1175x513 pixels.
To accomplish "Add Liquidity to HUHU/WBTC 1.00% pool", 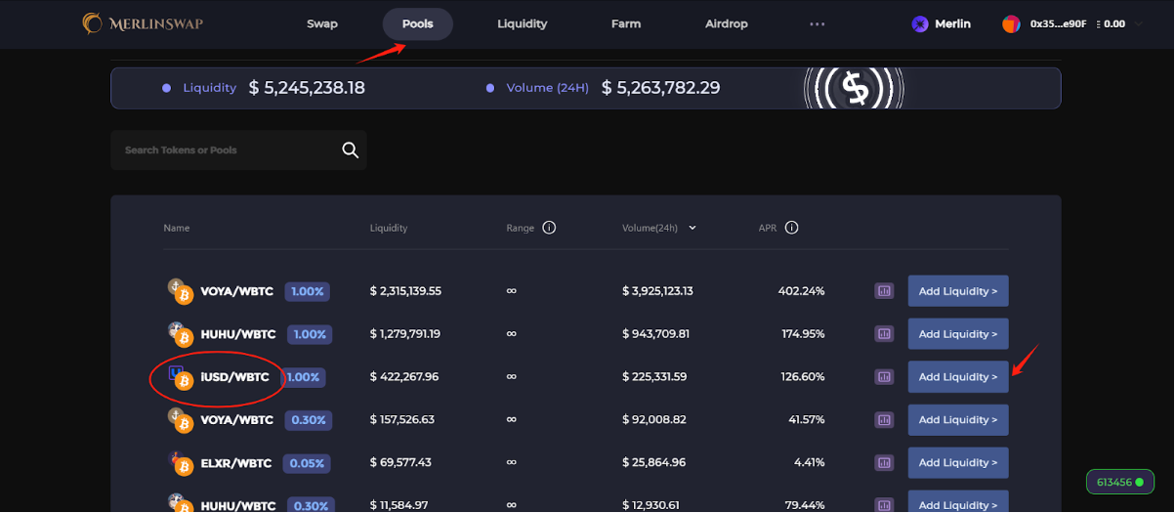I will click(958, 333).
